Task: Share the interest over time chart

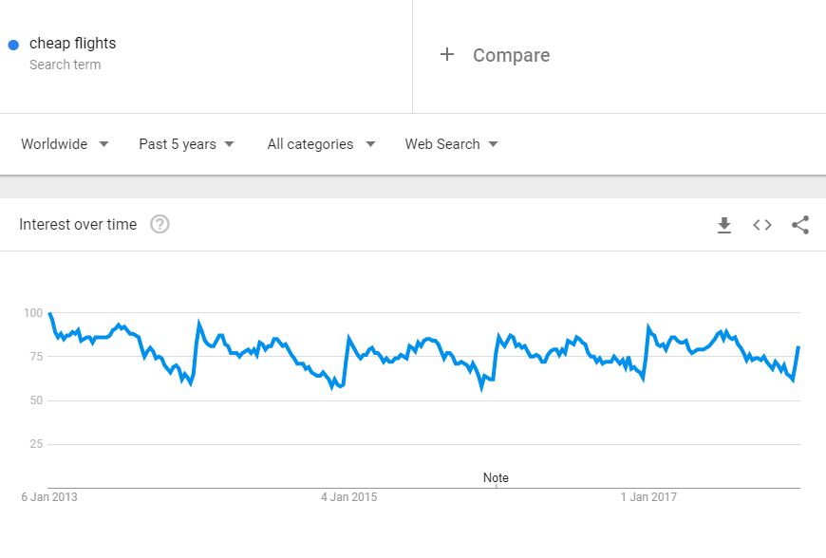Action: [800, 225]
